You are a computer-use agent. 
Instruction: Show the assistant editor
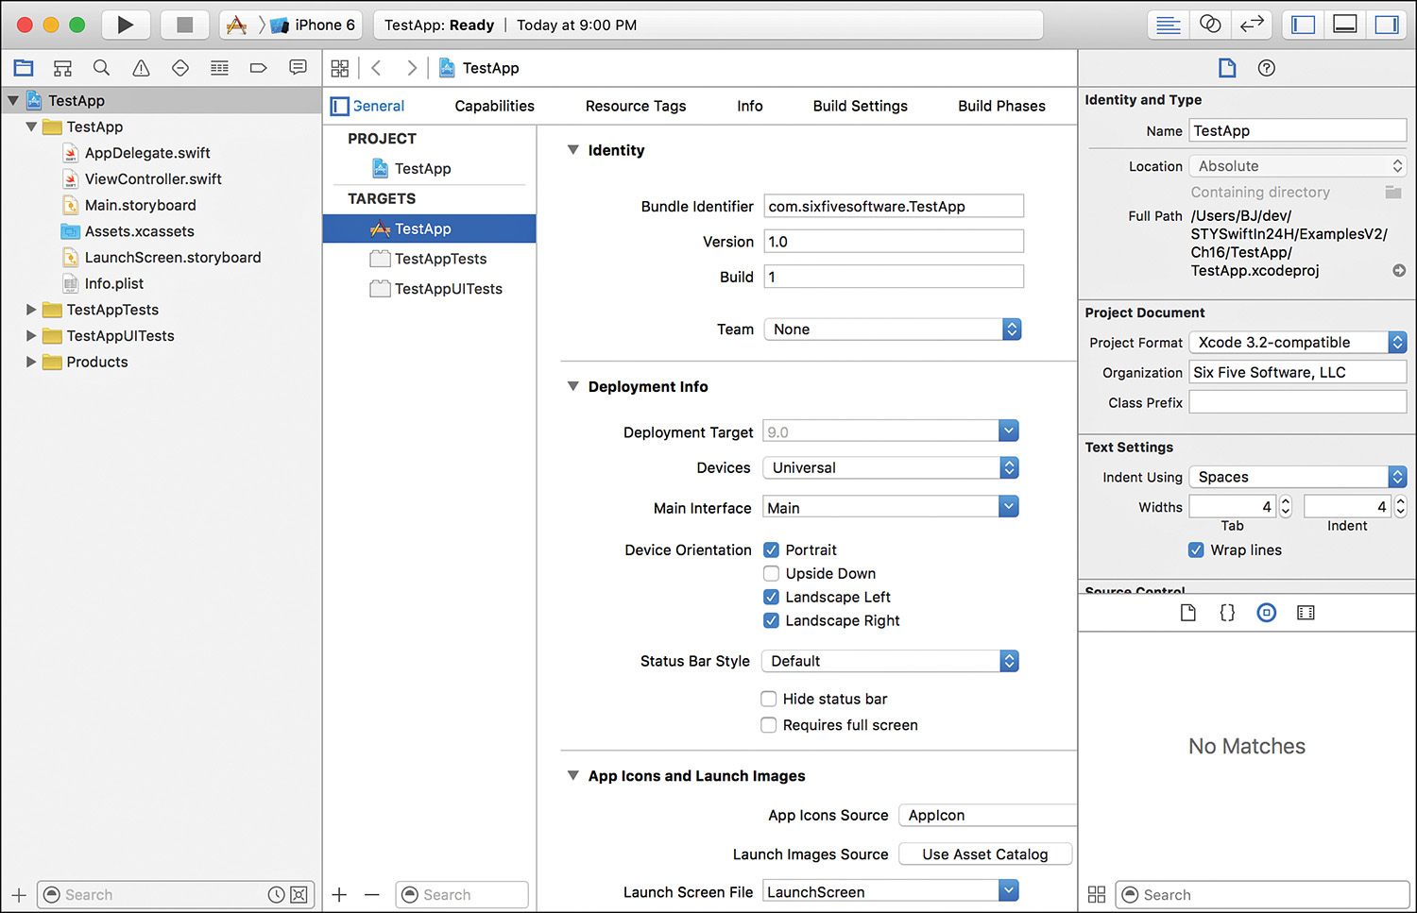tap(1210, 25)
